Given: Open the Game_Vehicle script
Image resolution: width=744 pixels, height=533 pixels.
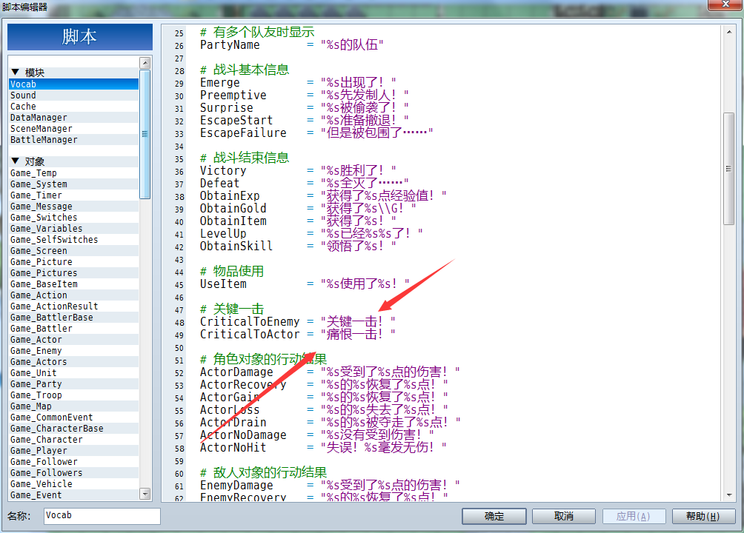Looking at the screenshot, I should (x=74, y=483).
